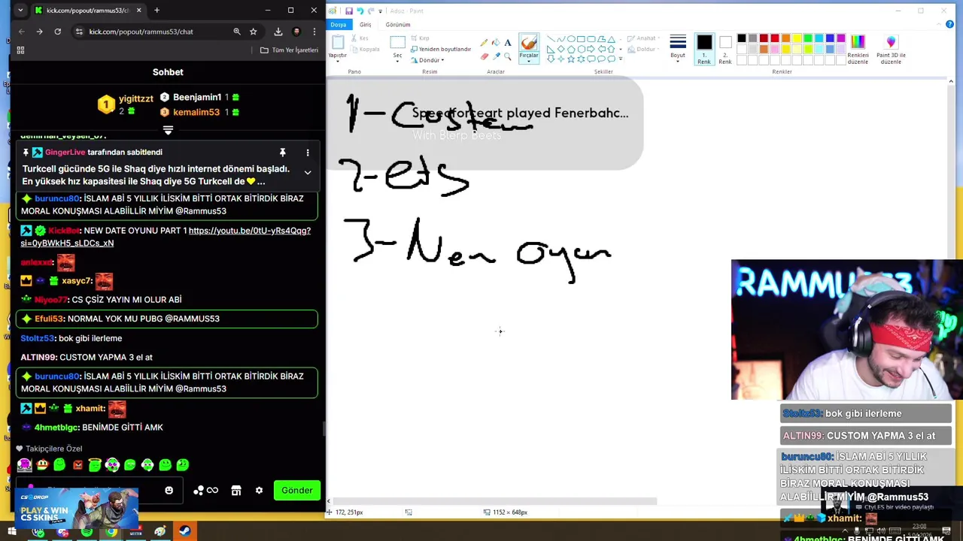Click the Gönder send button

pos(297,491)
